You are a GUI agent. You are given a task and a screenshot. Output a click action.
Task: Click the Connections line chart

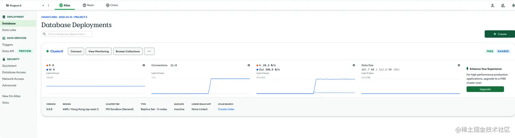(201, 86)
